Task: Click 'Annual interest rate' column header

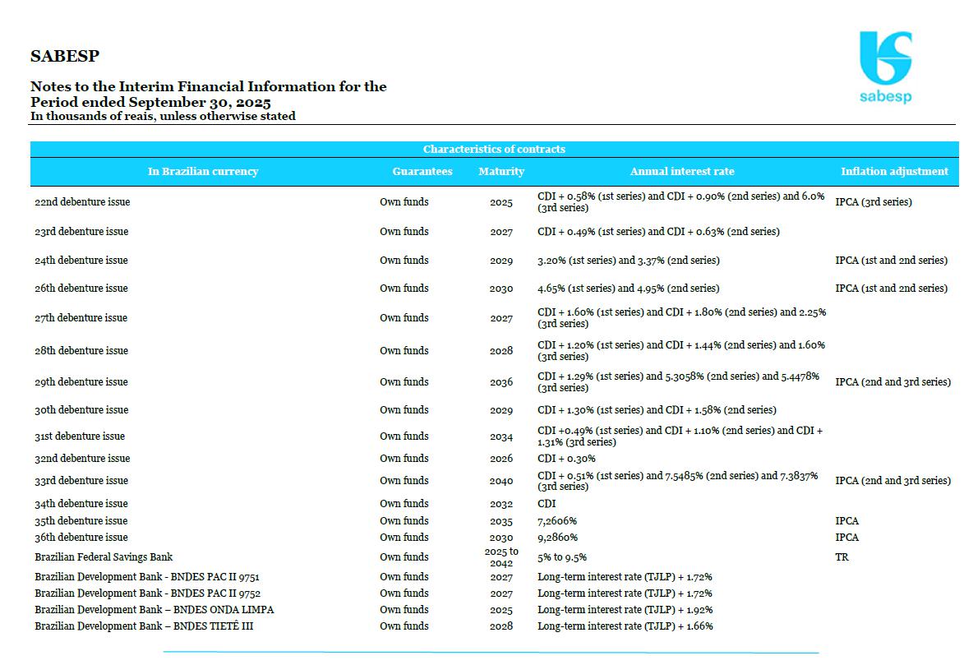Action: [x=682, y=171]
